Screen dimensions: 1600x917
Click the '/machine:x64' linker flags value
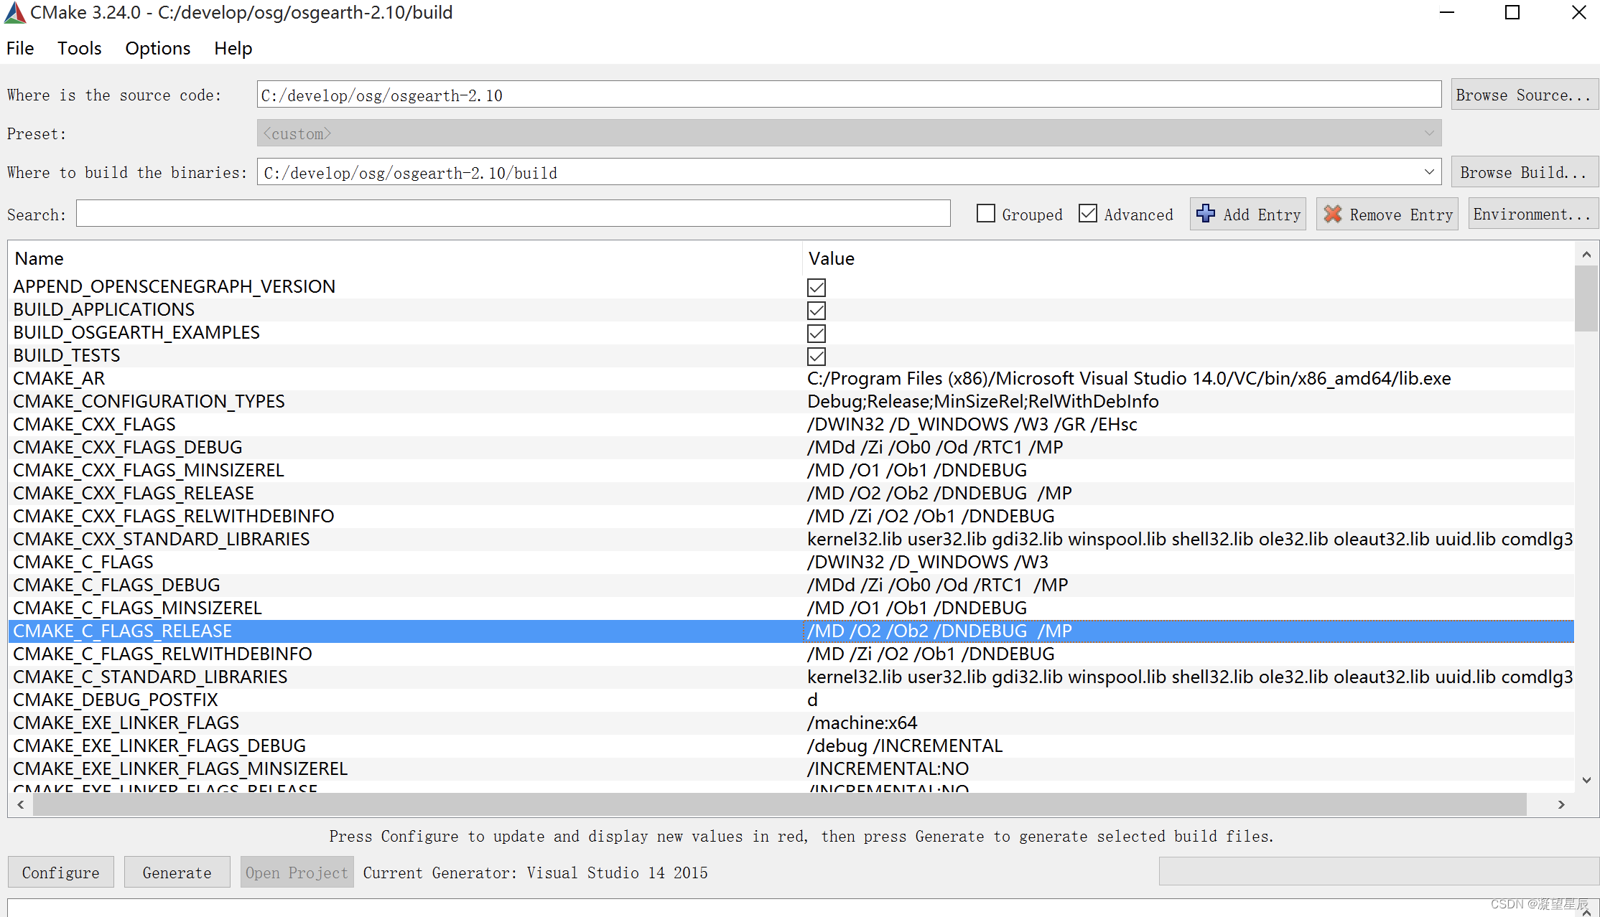point(862,723)
